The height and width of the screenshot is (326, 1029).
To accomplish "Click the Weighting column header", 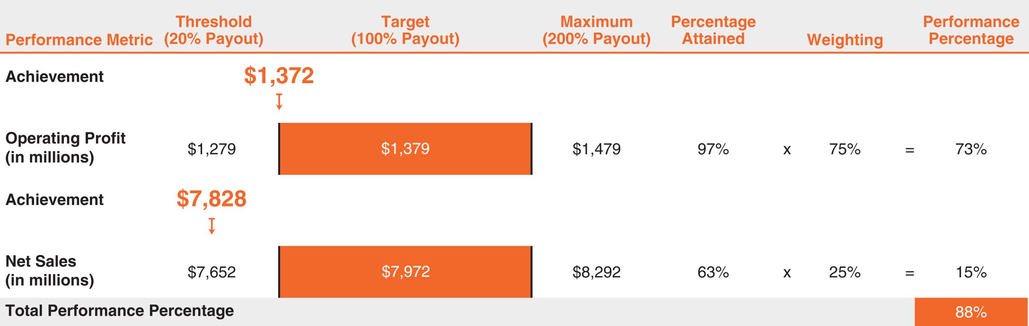I will (845, 40).
